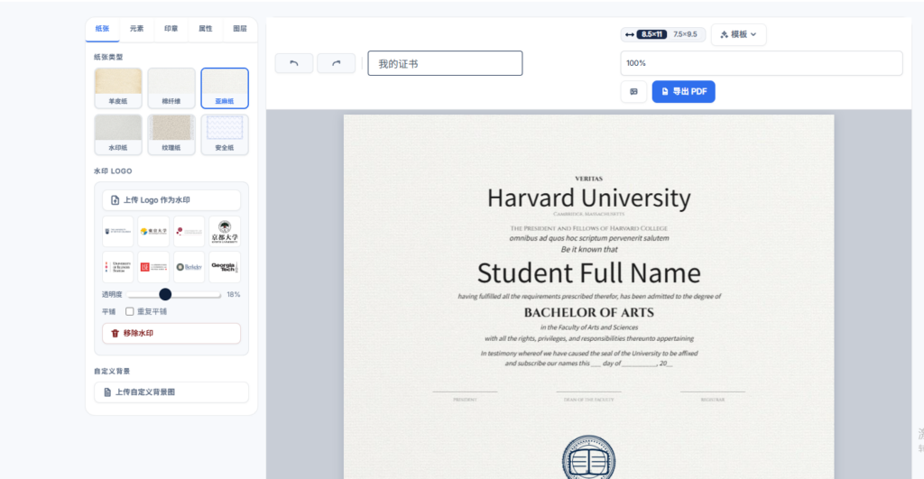The height and width of the screenshot is (479, 924).
Task: Open the 100% zoom selector
Action: point(762,63)
